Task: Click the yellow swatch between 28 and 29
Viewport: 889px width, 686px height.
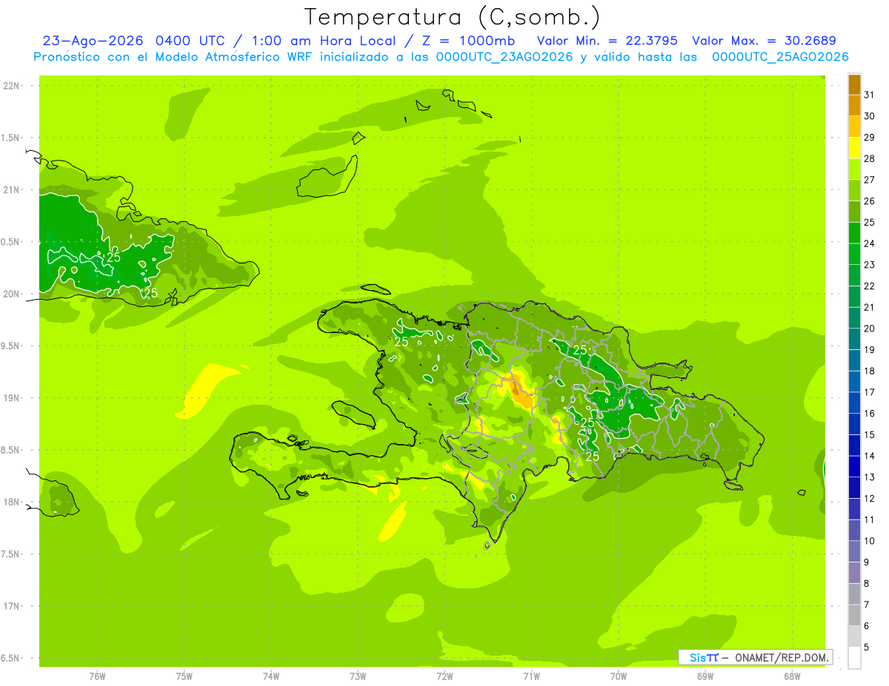Action: click(854, 147)
